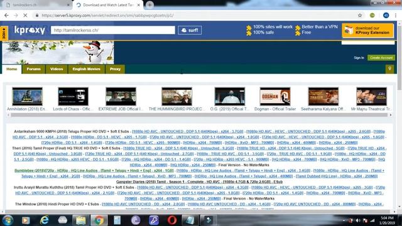Image resolution: width=402 pixels, height=226 pixels.
Task: Open the Videos tab
Action: [57, 69]
